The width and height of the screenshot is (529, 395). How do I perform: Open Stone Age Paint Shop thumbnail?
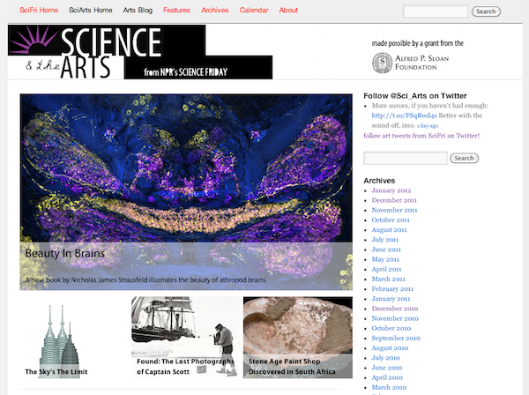coord(298,338)
